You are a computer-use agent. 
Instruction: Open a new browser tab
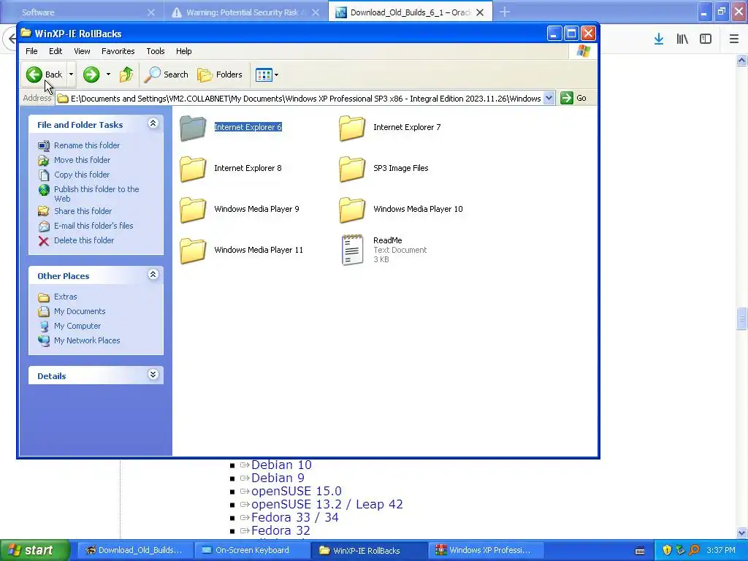505,12
